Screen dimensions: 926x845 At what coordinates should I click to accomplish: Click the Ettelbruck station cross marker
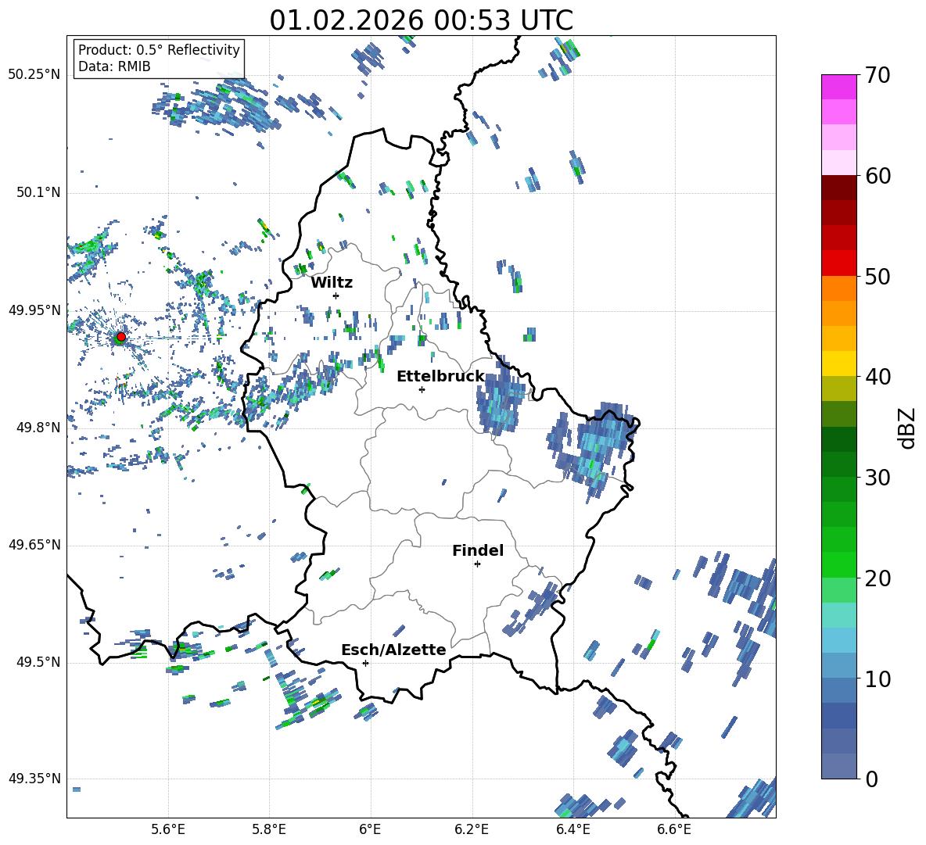point(422,389)
